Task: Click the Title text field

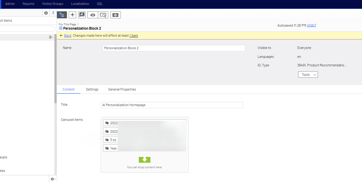Action: 172,105
